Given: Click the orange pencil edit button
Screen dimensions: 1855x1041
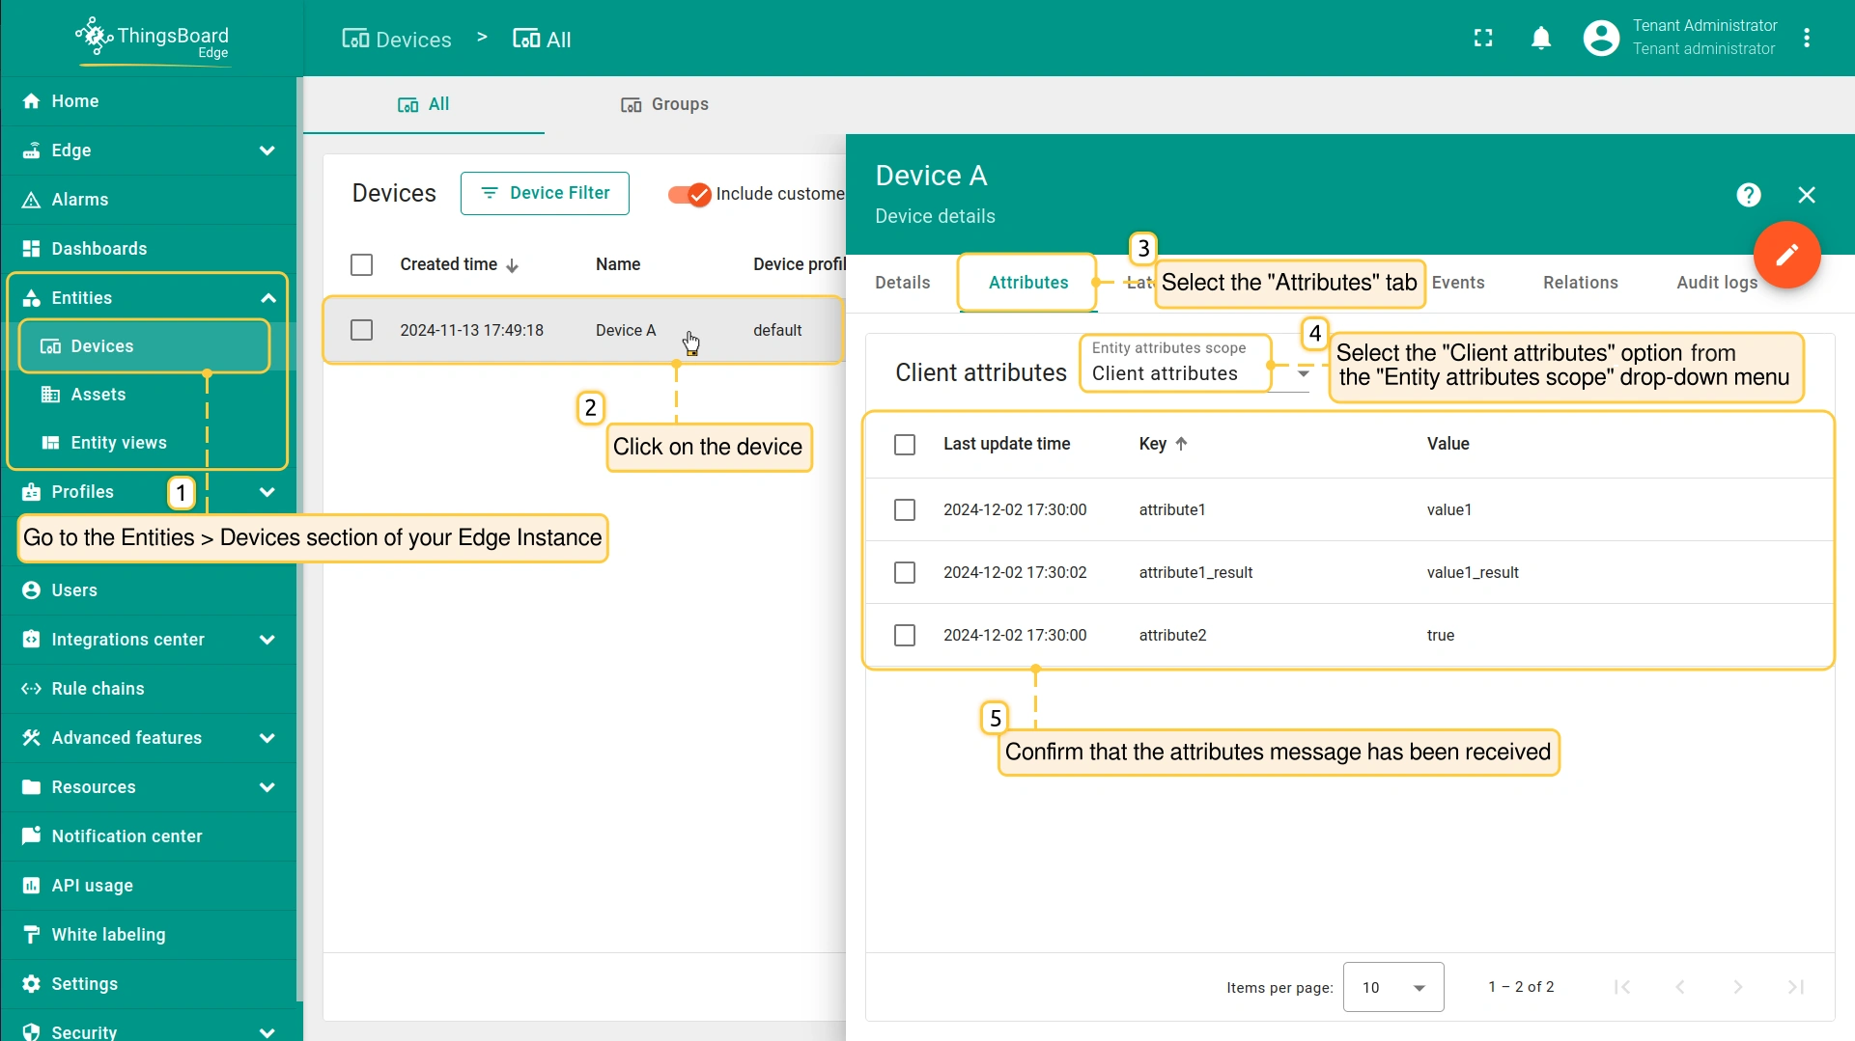Looking at the screenshot, I should 1786,255.
